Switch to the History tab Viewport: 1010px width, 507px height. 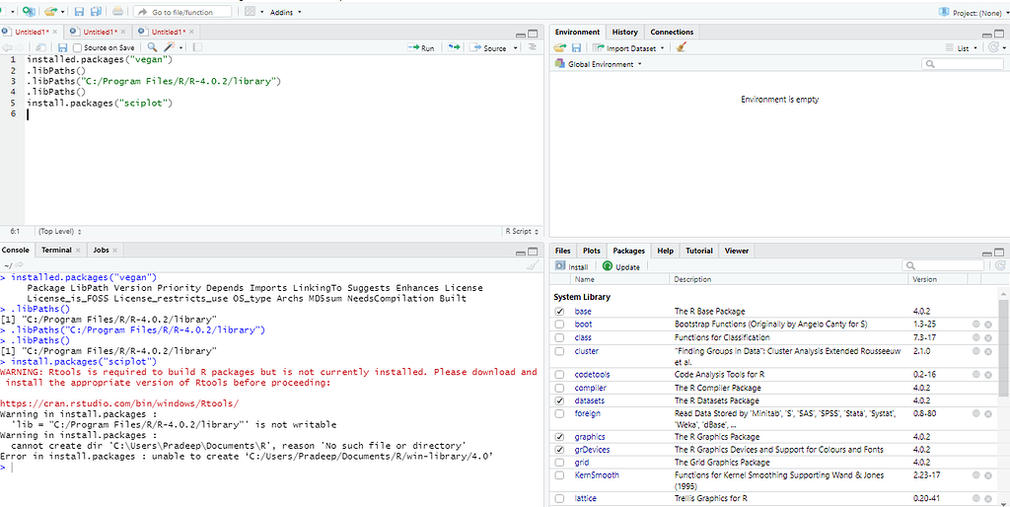[x=624, y=32]
